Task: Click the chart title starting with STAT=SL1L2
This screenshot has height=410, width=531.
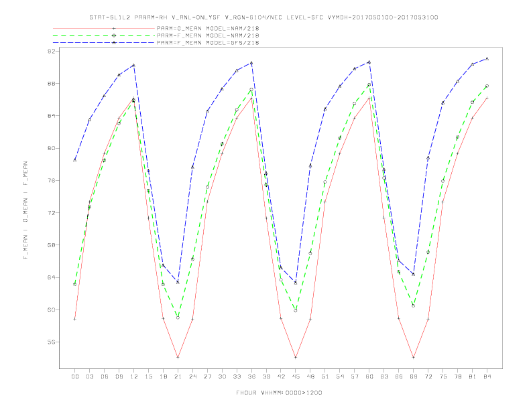Action: (x=263, y=17)
